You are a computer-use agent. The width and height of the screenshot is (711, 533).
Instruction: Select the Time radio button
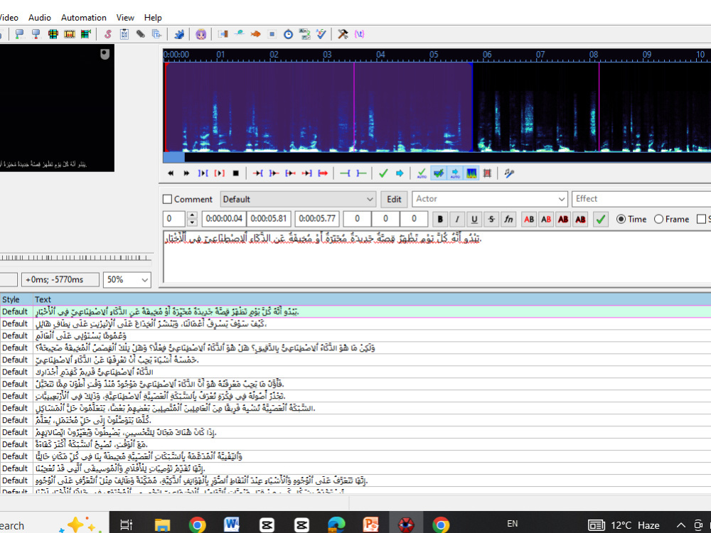coord(621,220)
